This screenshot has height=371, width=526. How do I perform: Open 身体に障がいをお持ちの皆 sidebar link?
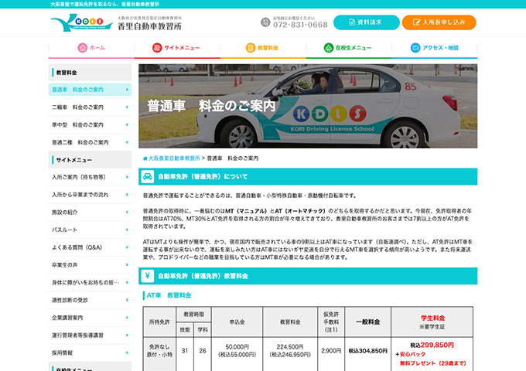click(90, 283)
